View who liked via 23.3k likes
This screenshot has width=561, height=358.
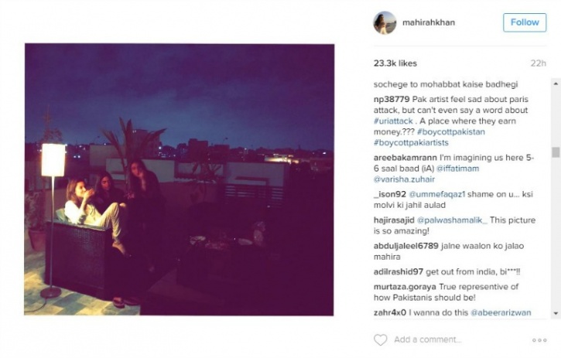click(395, 63)
